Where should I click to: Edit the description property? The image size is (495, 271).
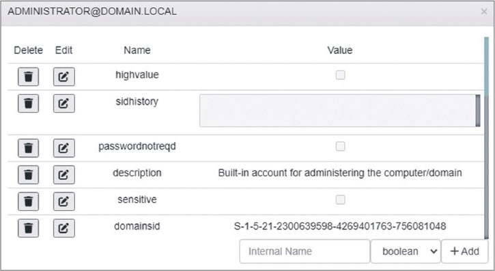click(x=63, y=175)
